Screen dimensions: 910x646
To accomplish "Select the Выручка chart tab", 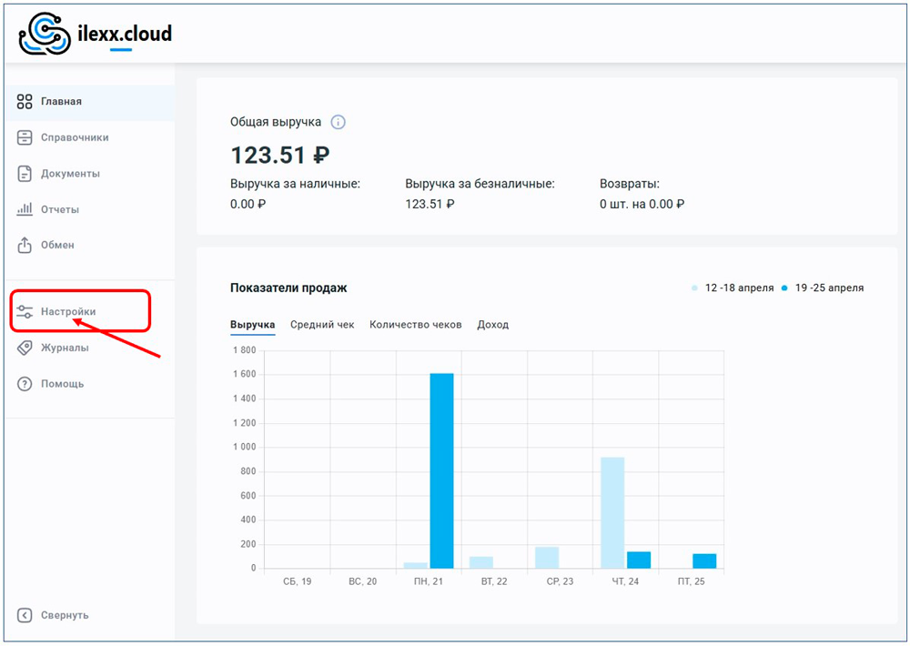I will 252,325.
